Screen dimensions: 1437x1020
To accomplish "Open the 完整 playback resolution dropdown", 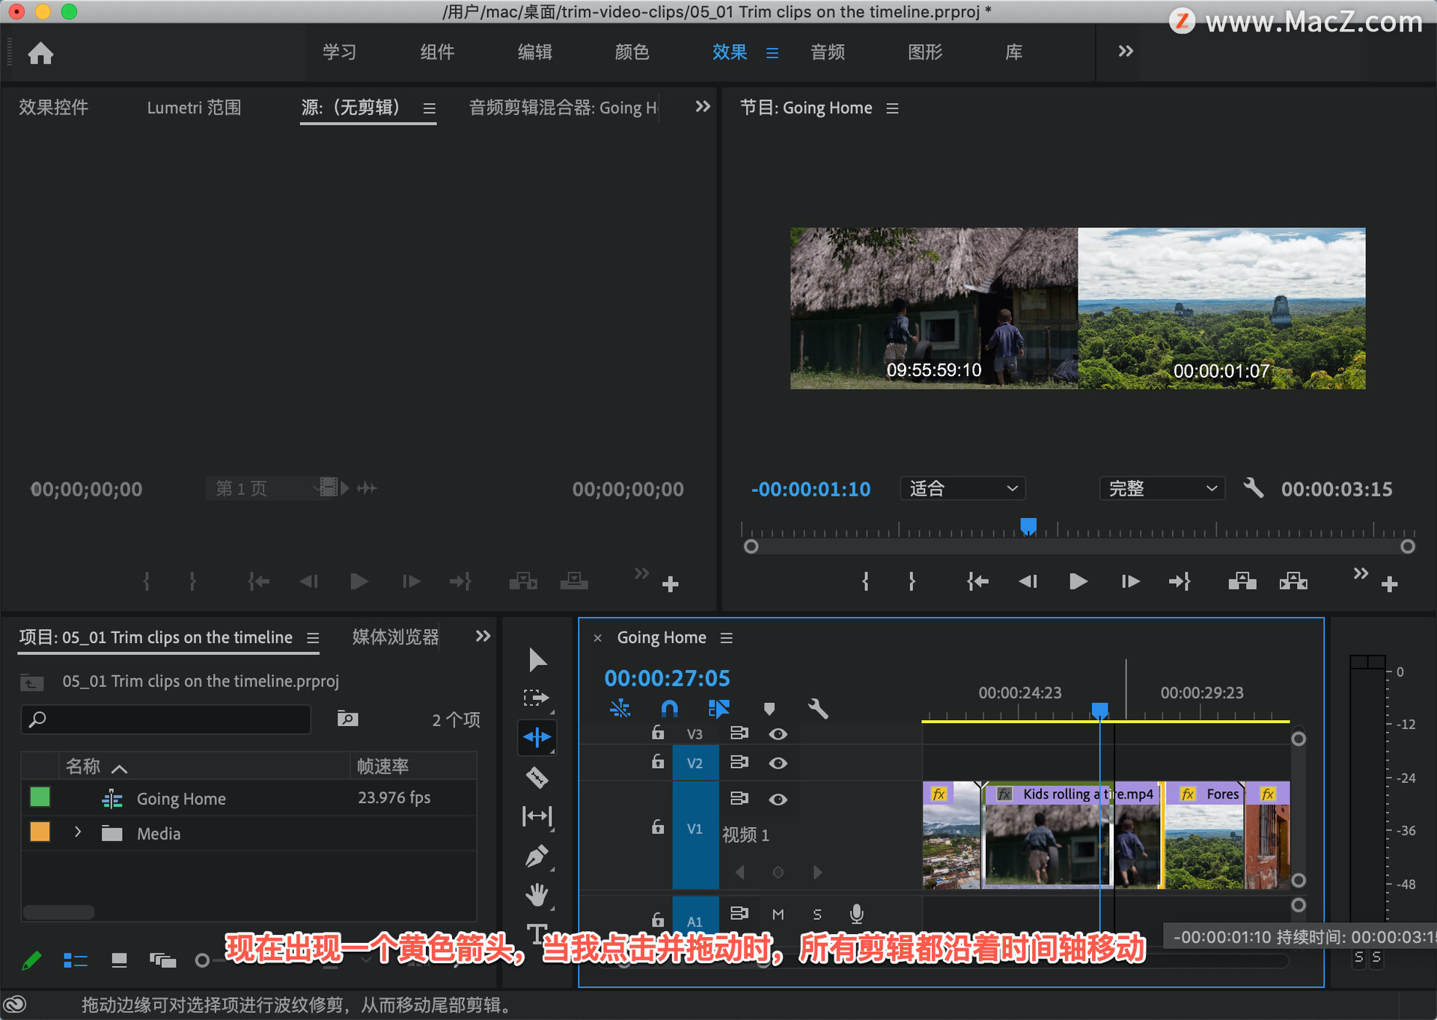I will coord(1161,488).
